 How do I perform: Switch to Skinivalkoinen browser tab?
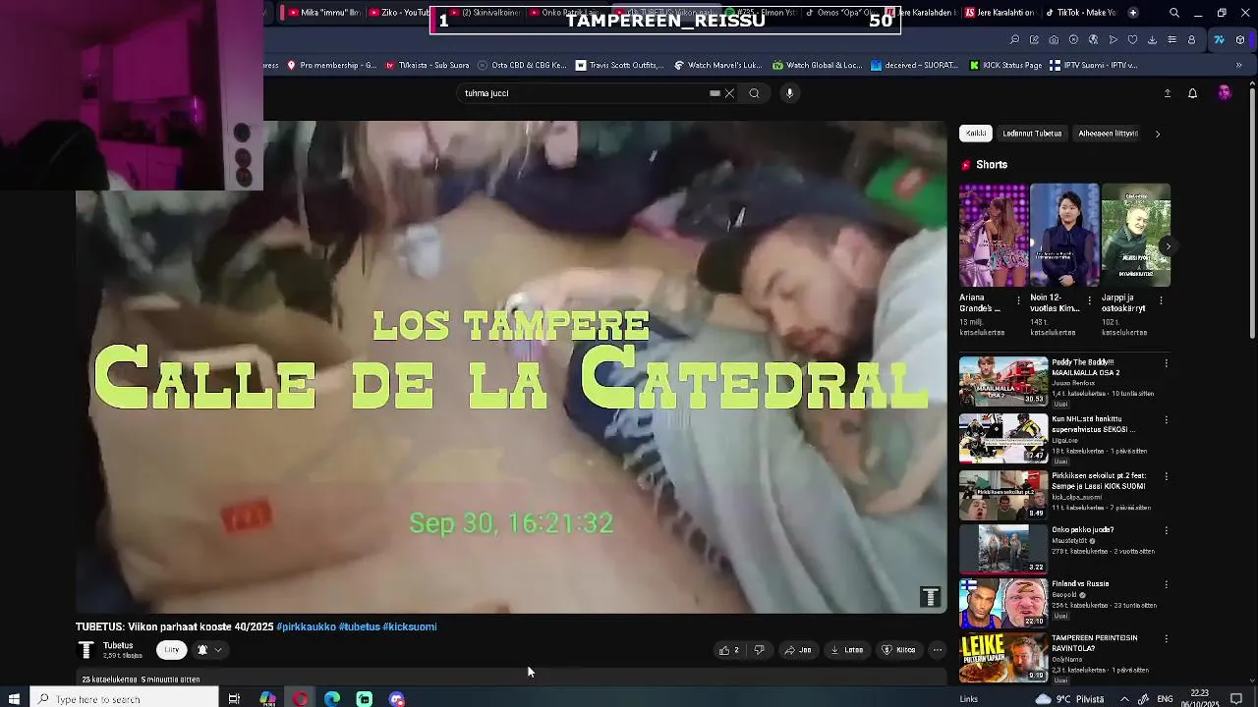click(x=485, y=13)
